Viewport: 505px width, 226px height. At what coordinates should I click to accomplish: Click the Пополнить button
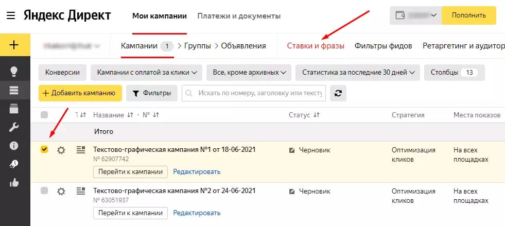(468, 15)
